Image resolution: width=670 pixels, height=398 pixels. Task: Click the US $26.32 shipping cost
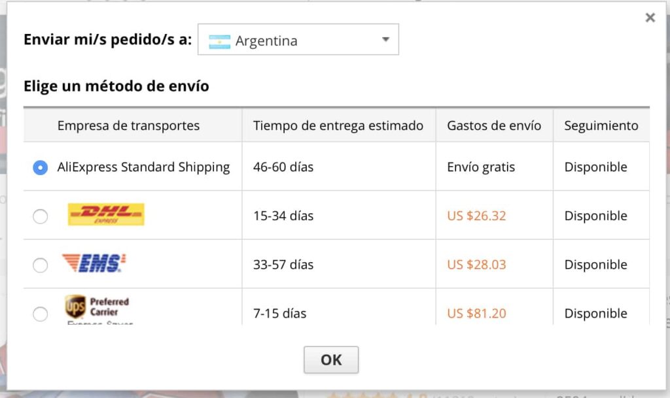(x=476, y=216)
